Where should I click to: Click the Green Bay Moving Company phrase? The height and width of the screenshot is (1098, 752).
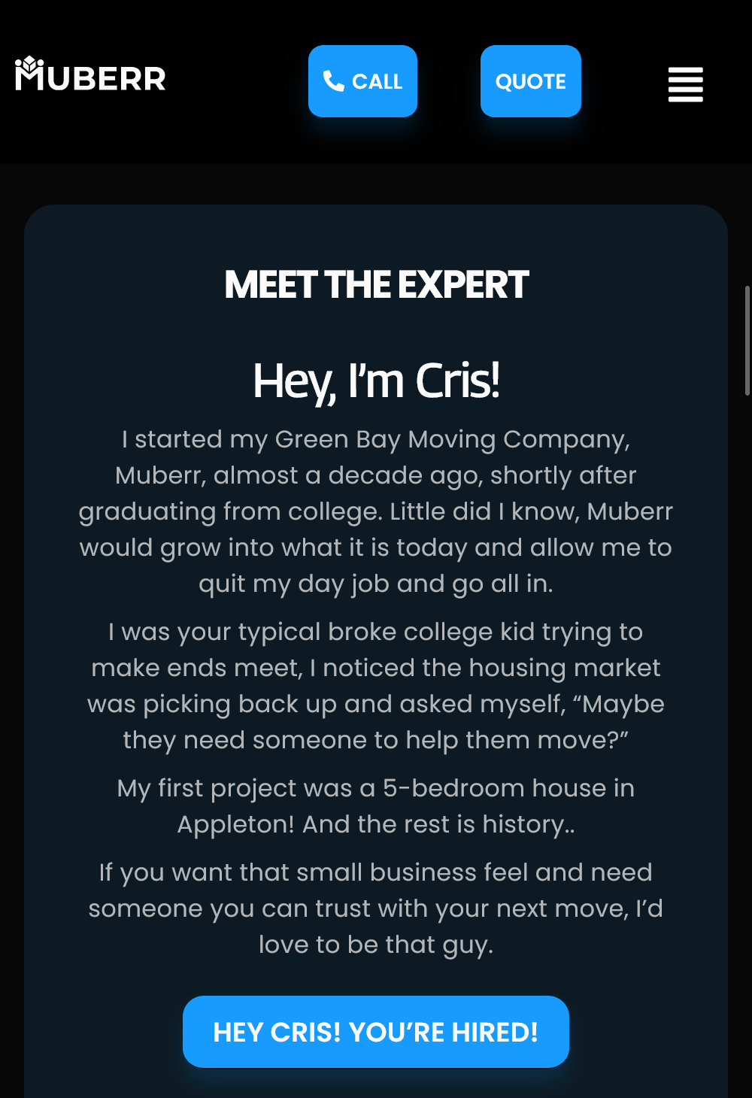pyautogui.click(x=452, y=439)
